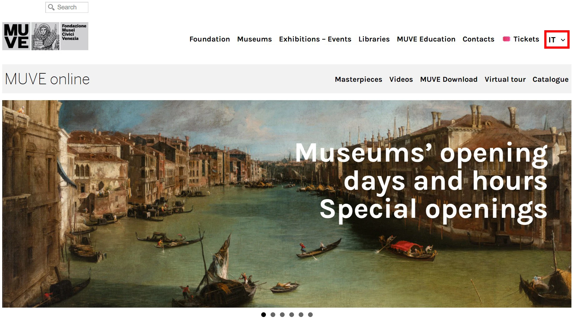Click the Fondazione Musei Civici Venezia logo
The image size is (573, 322).
coord(74,36)
